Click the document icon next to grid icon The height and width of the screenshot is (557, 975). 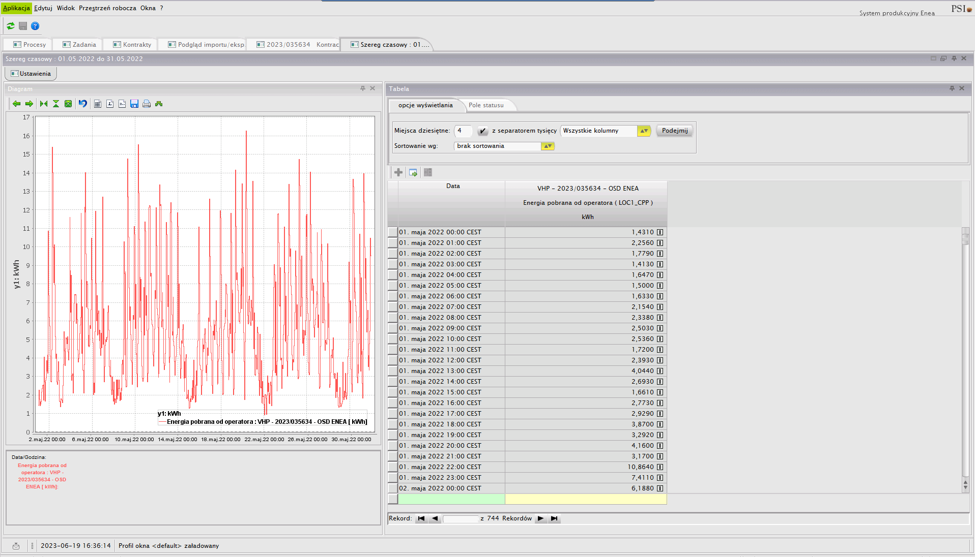110,104
